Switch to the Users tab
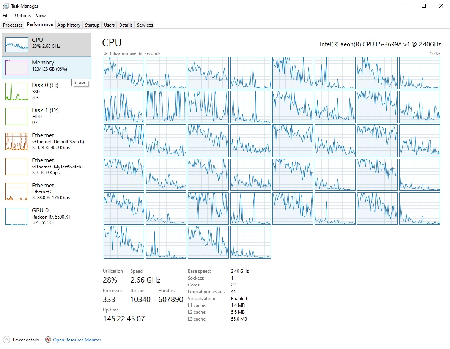 [x=109, y=25]
